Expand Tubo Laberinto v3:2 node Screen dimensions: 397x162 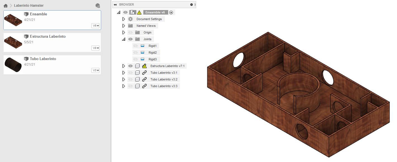click(x=123, y=79)
